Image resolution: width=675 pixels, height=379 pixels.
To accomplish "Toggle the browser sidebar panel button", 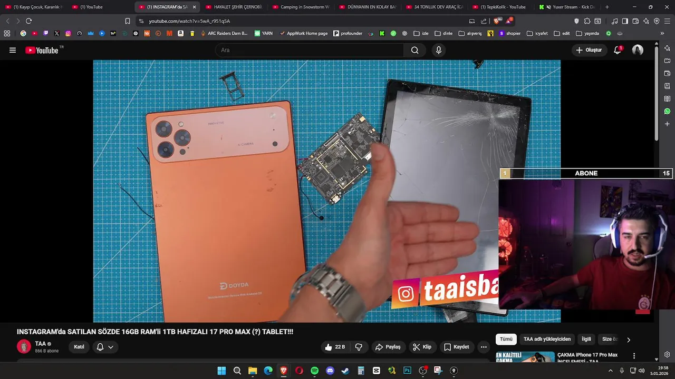I will (625, 21).
